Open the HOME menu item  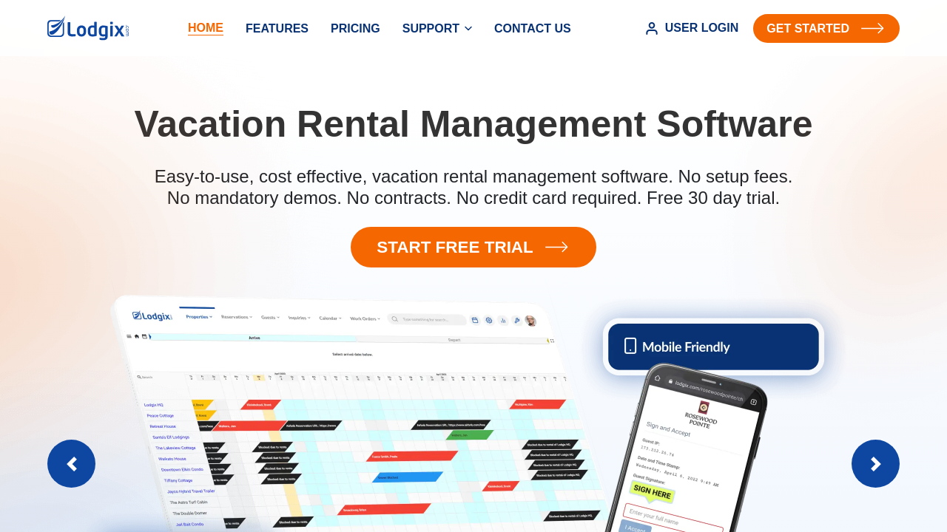206,28
